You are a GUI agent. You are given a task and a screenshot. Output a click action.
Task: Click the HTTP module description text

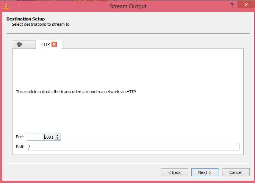click(x=76, y=92)
